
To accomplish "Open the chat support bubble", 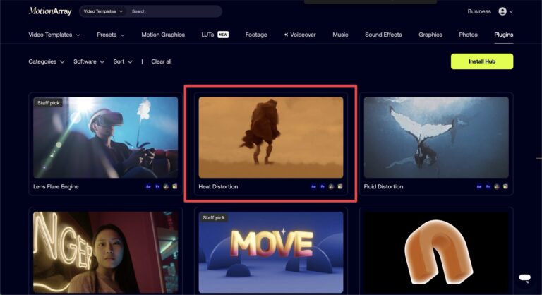I will pos(524,278).
